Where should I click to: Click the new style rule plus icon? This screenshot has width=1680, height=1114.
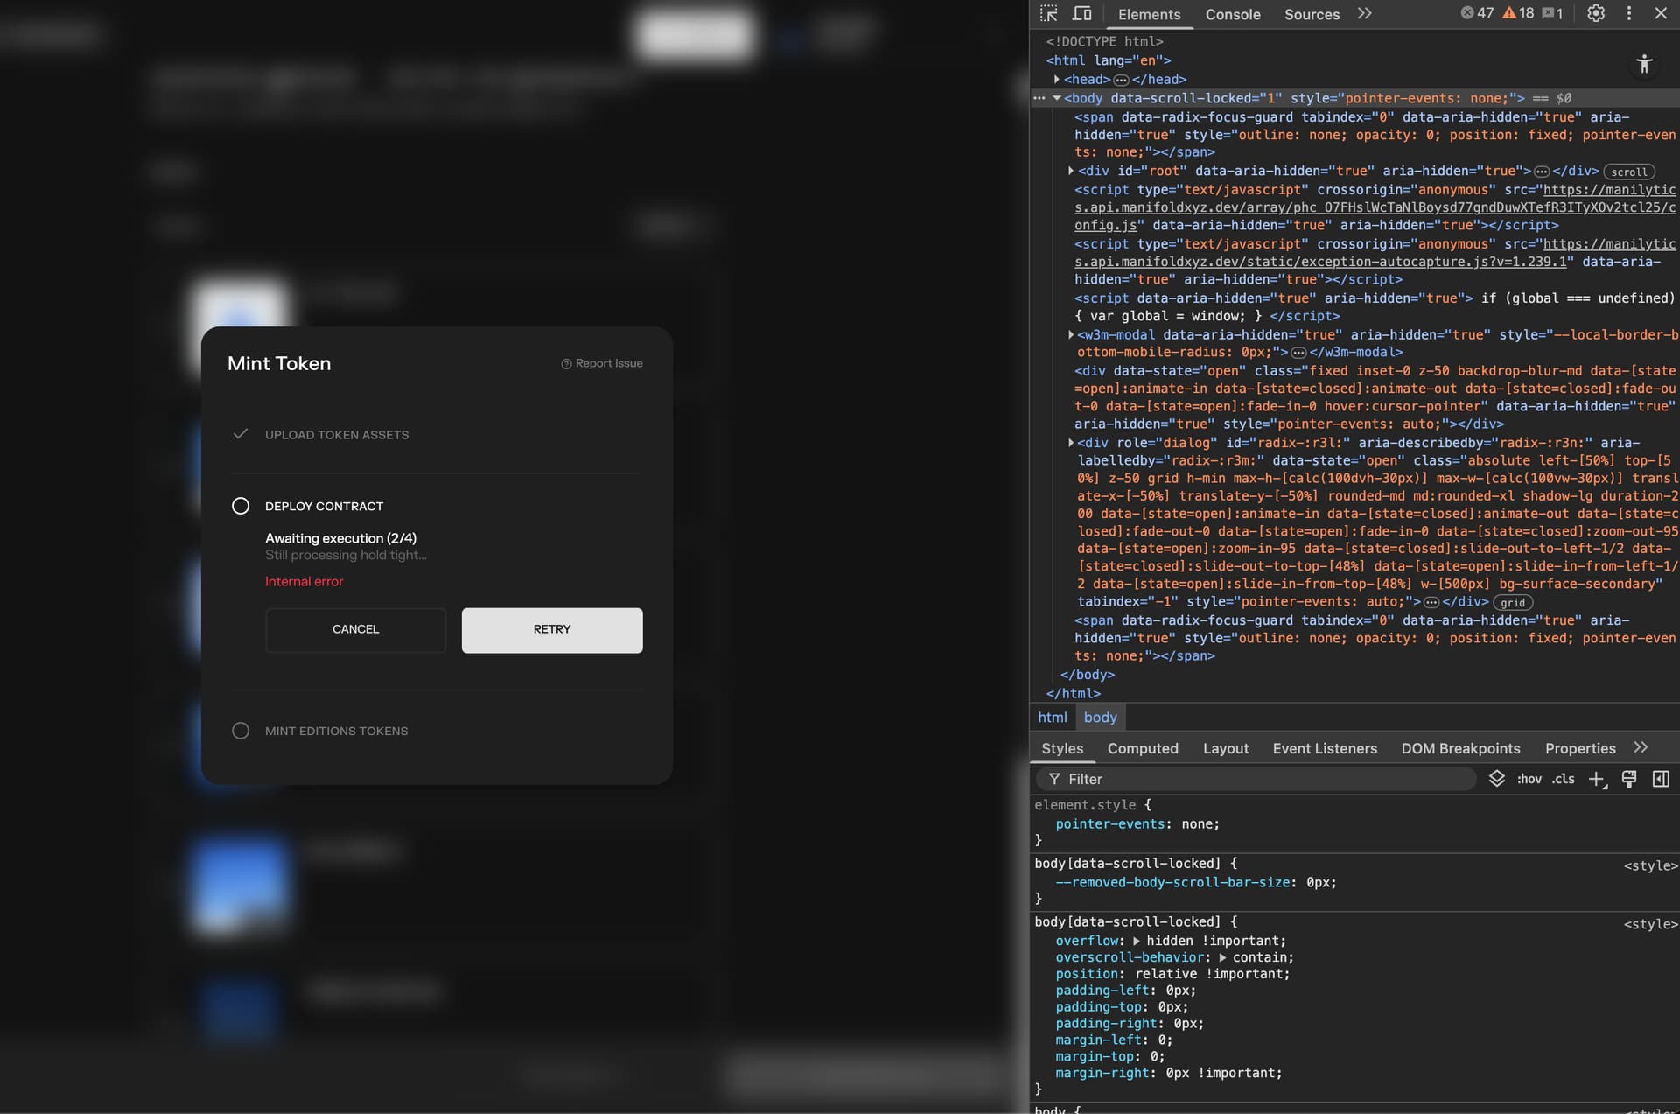point(1597,779)
